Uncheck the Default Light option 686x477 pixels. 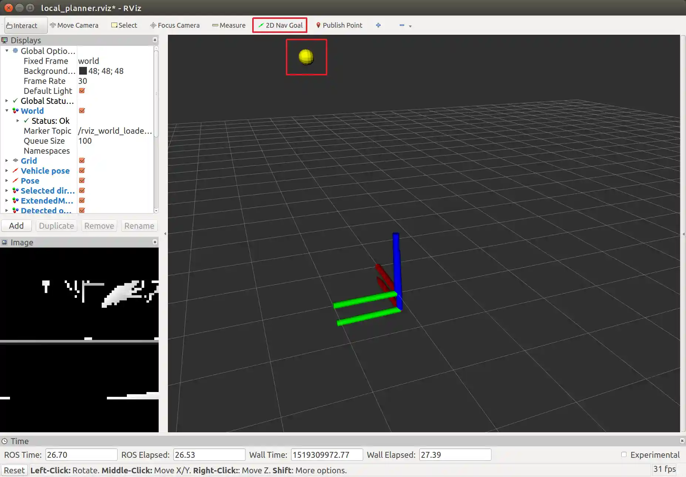pyautogui.click(x=82, y=91)
